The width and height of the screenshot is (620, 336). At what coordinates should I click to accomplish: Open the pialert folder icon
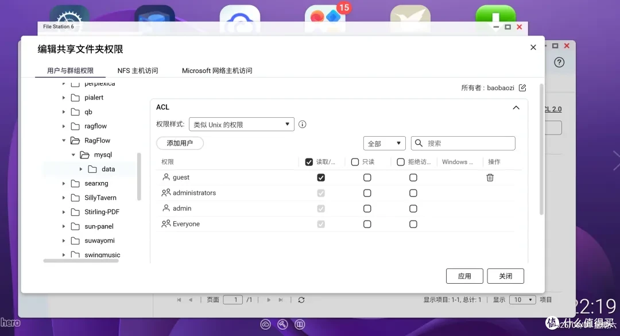click(x=75, y=98)
